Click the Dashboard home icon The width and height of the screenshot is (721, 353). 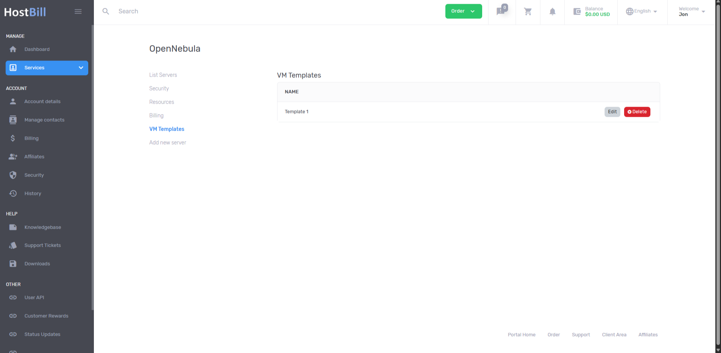pos(13,49)
